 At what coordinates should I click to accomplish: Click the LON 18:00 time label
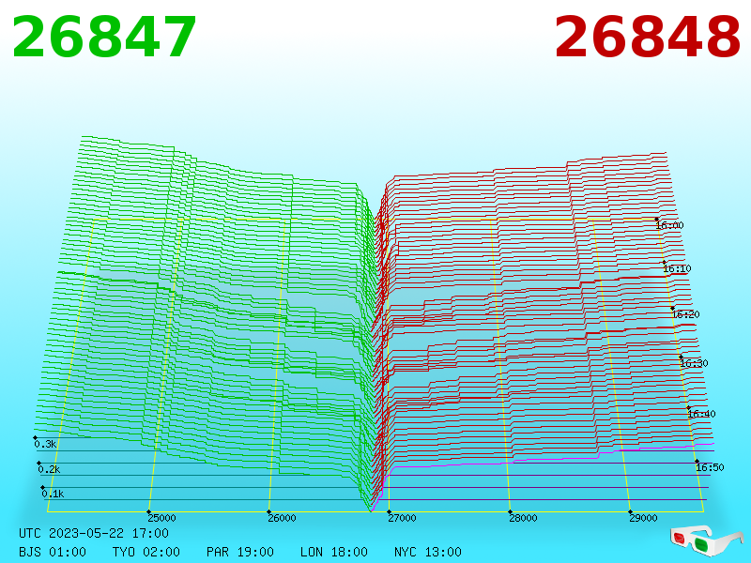334,552
